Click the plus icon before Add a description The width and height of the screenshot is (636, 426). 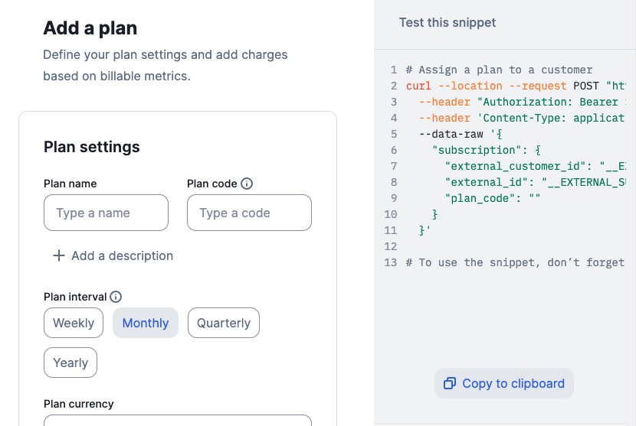tap(58, 255)
